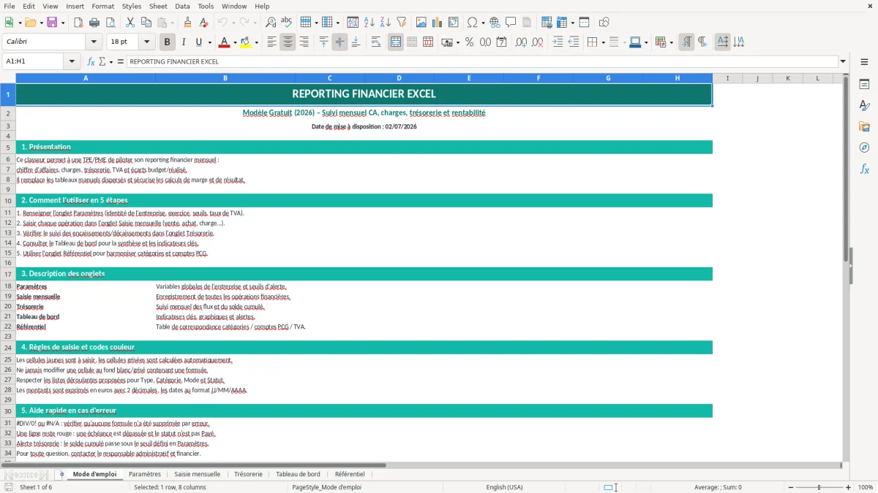
Task: Open the sidebar Functions deck
Action: [864, 169]
